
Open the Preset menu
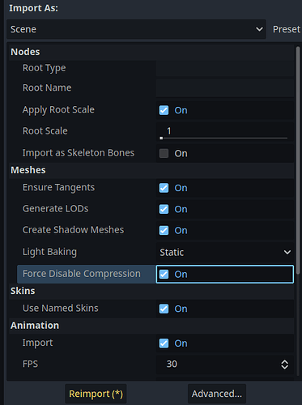287,29
